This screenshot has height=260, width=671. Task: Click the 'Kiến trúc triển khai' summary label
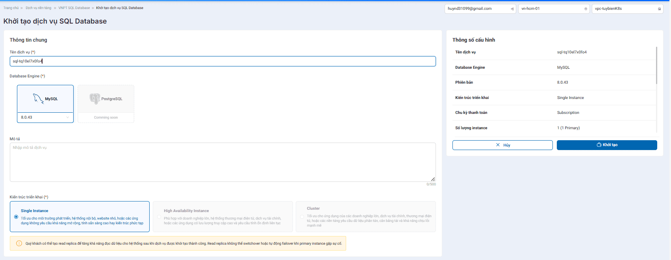pyautogui.click(x=472, y=98)
